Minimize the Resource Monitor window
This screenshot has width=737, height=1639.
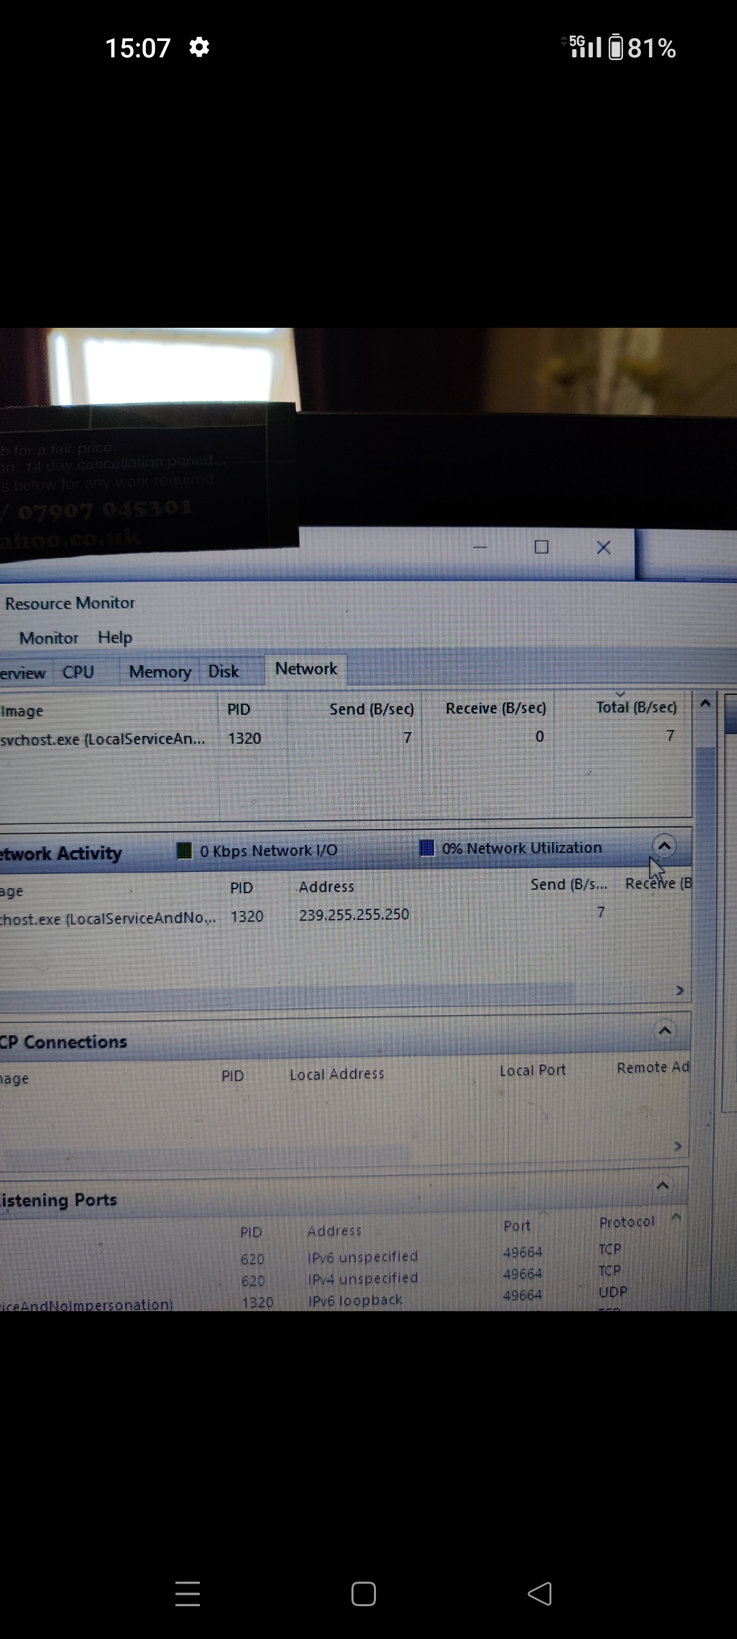tap(480, 547)
